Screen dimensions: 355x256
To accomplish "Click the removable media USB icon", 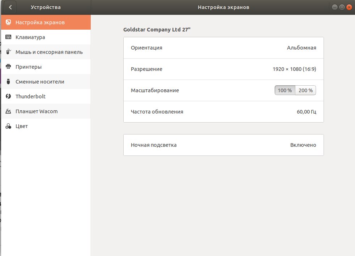I will tap(8, 82).
